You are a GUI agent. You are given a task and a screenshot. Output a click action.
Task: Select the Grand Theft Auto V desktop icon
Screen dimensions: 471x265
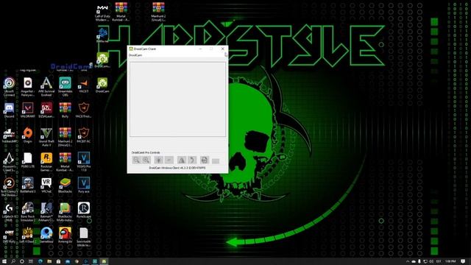coord(46,137)
